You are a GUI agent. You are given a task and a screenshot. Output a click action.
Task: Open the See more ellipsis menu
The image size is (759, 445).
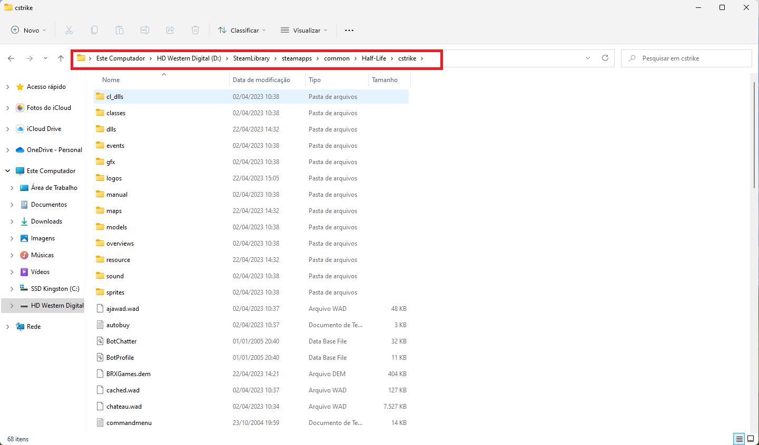349,31
